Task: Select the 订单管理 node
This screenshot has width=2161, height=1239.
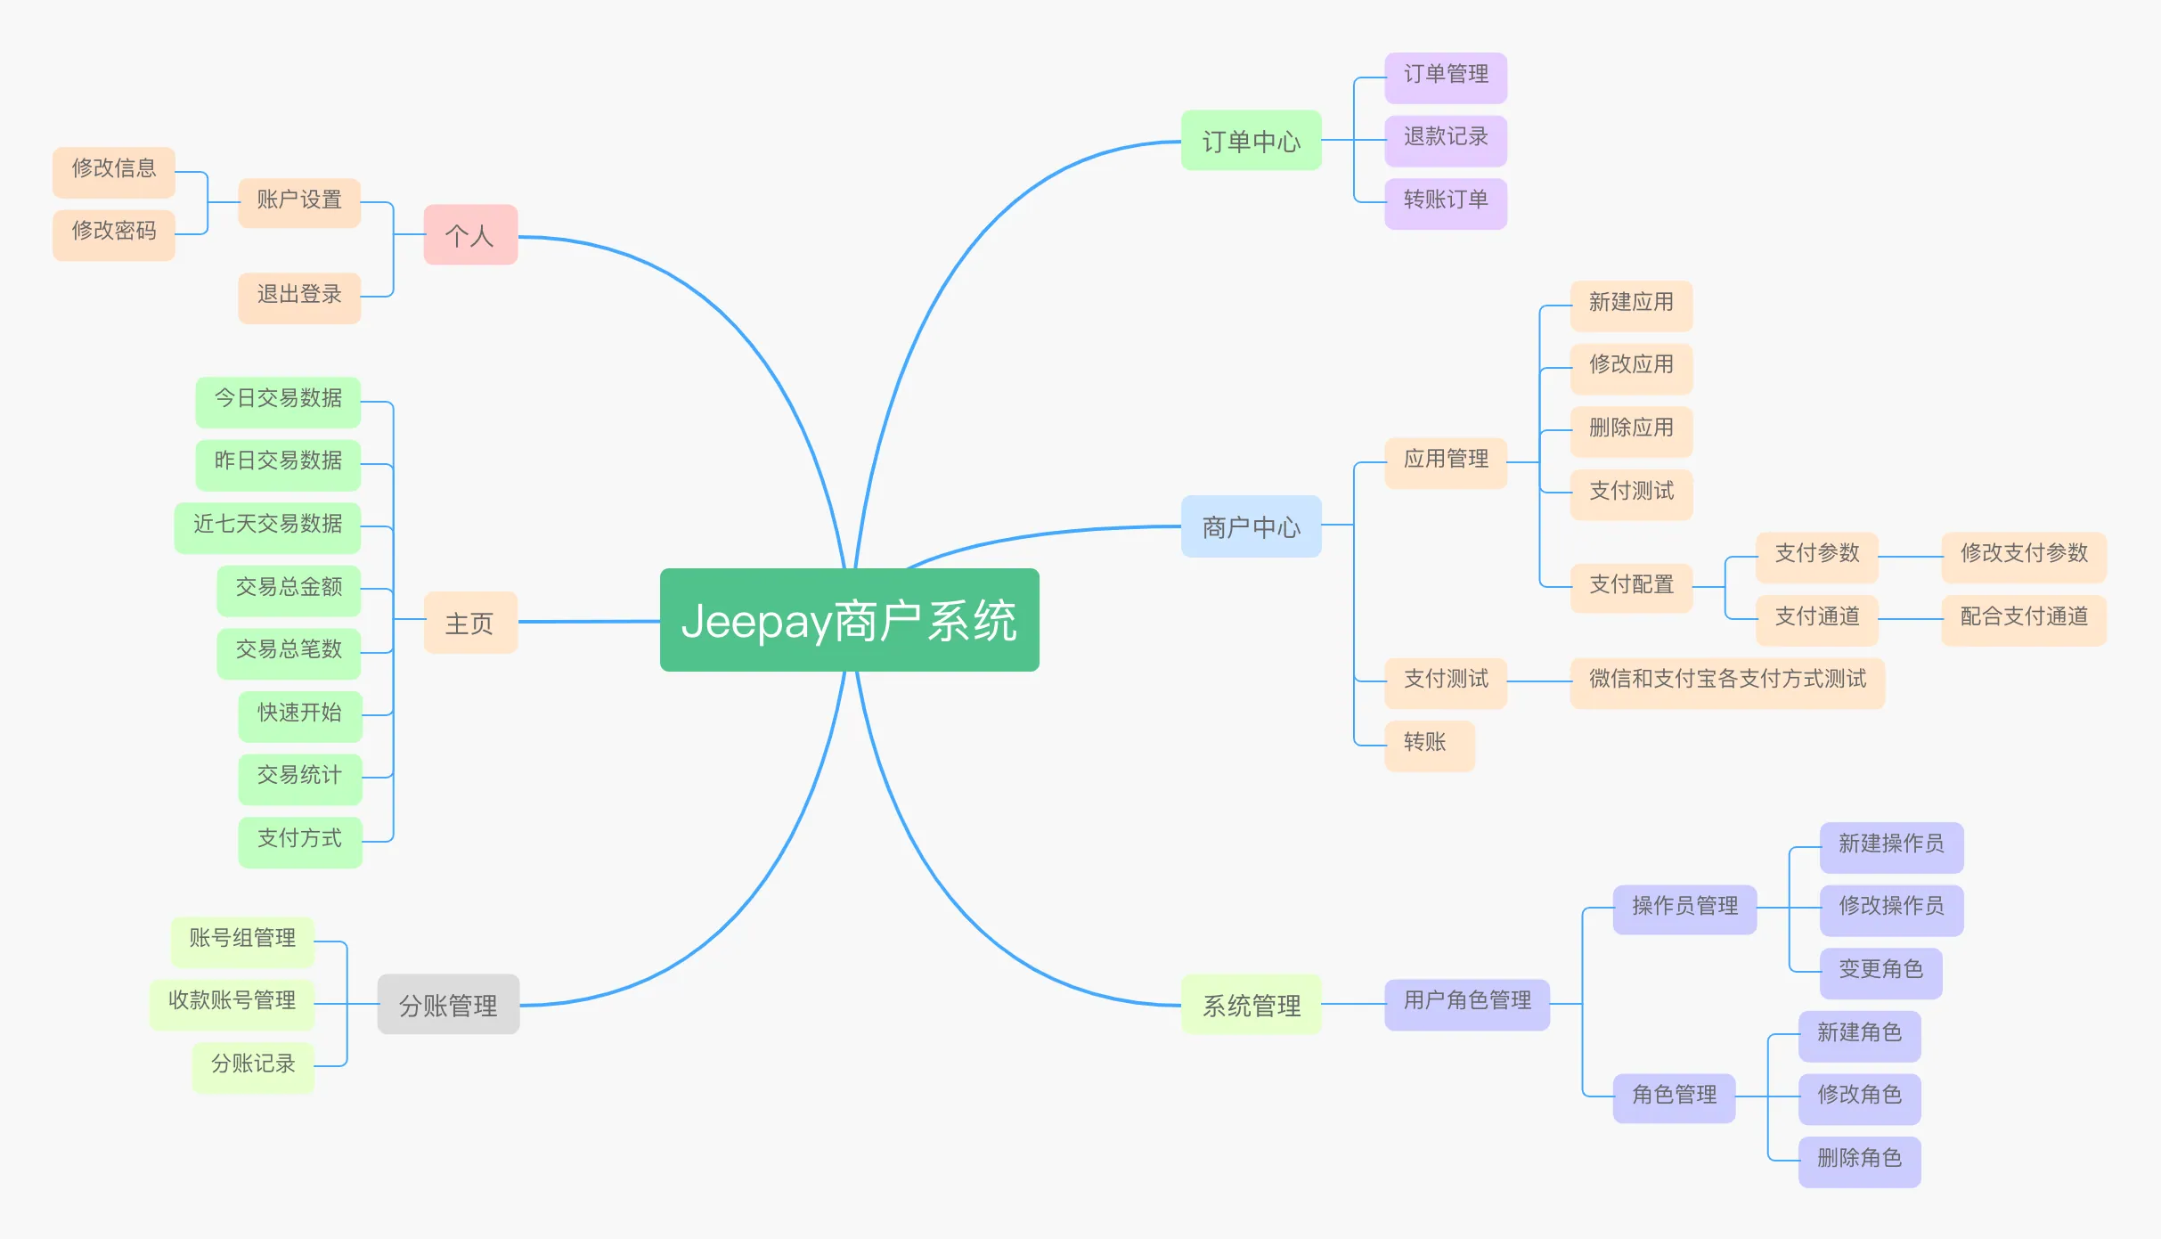Action: tap(1445, 77)
